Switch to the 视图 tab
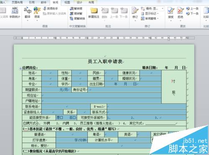Image resolution: width=209 pixels, height=155 pixels. click(x=67, y=2)
